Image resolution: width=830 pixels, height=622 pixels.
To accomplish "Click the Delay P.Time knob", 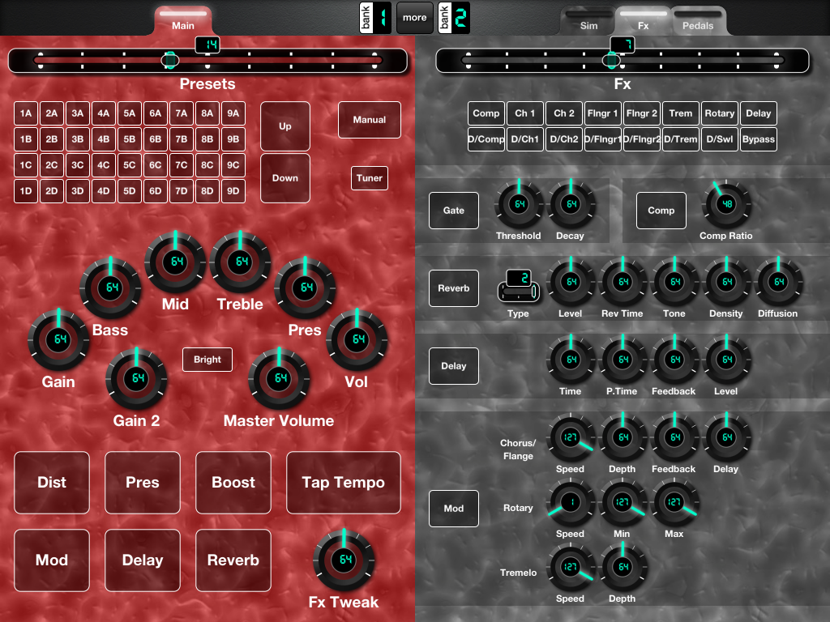I will [x=622, y=360].
